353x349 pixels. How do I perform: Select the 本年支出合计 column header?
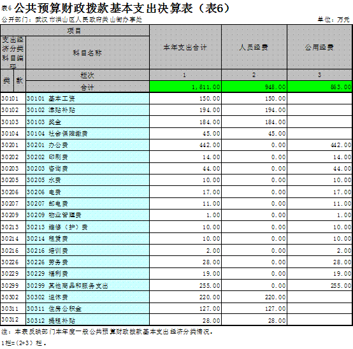(185, 47)
